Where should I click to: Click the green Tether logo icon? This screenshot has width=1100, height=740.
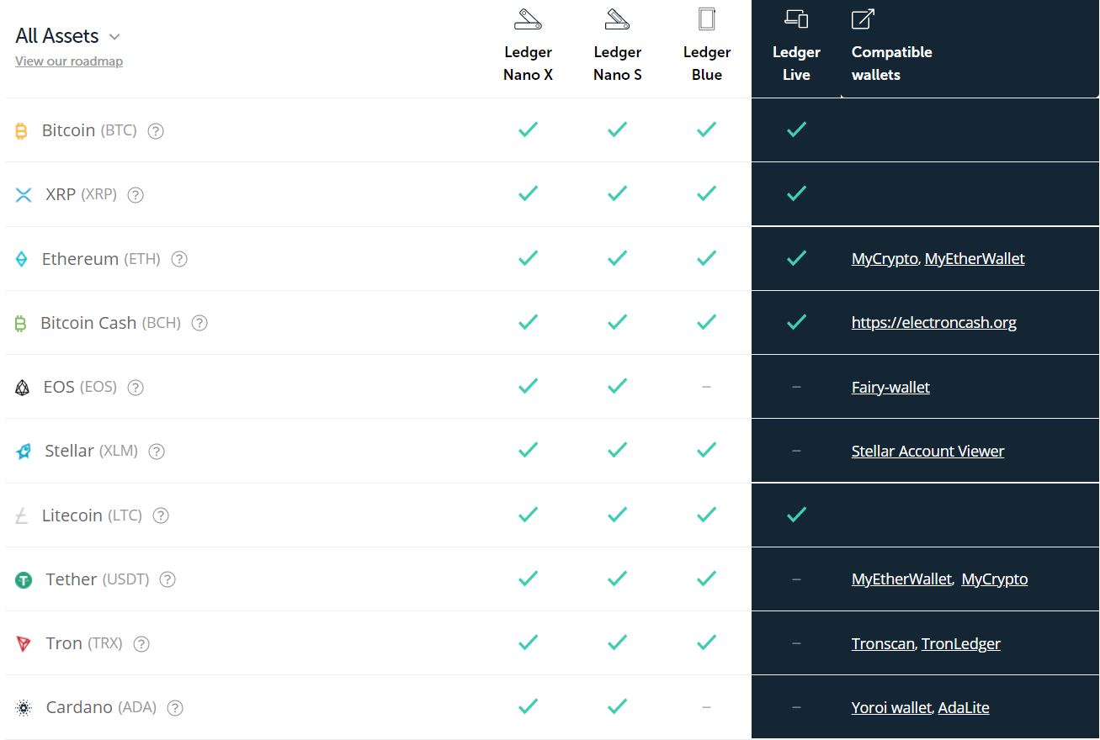24,580
